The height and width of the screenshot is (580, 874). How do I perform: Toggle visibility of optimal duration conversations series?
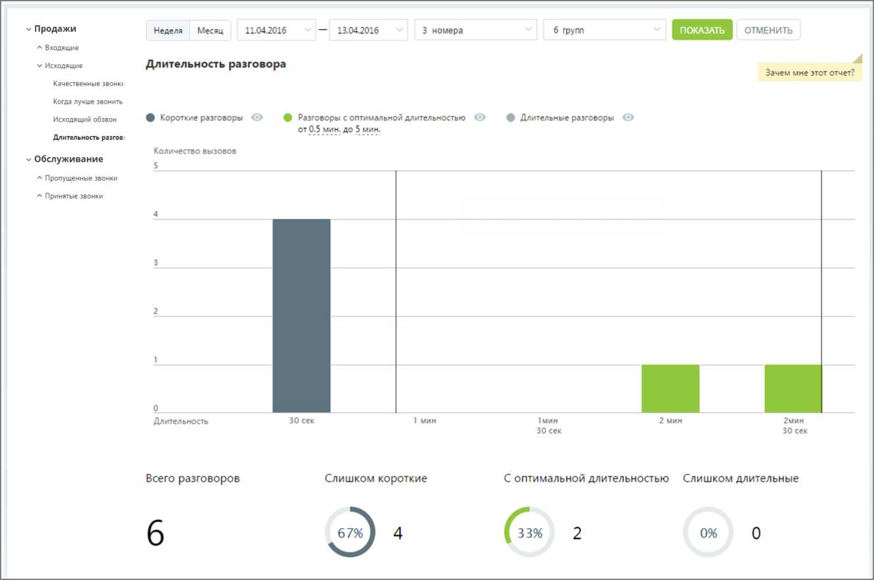click(x=480, y=117)
